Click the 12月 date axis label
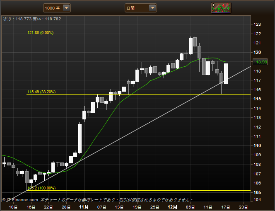This screenshot has height=211, width=275. (x=172, y=207)
